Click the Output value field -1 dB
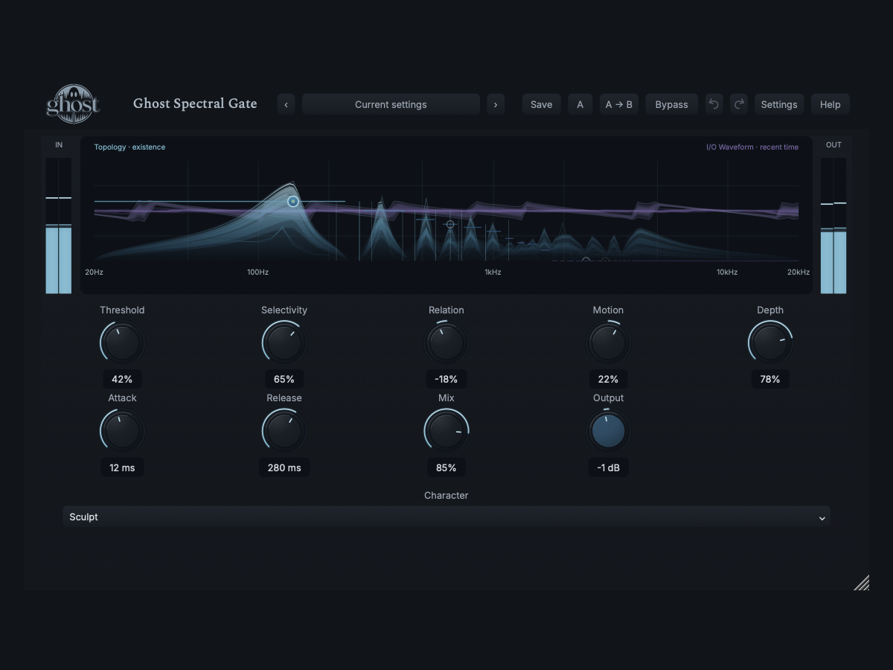The image size is (893, 670). (608, 468)
